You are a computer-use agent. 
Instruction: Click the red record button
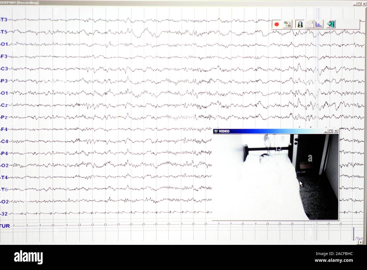tap(277, 24)
